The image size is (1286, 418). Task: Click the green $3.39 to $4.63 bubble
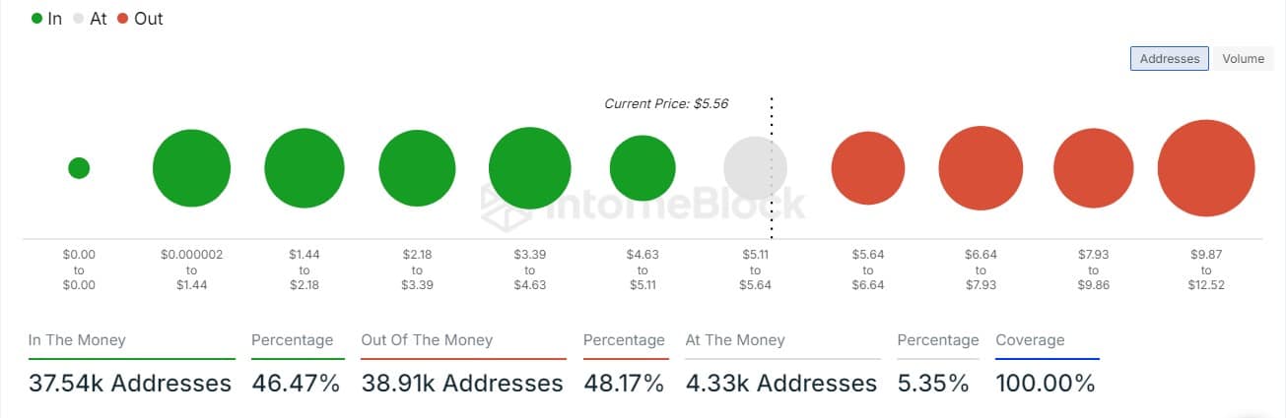(x=530, y=168)
